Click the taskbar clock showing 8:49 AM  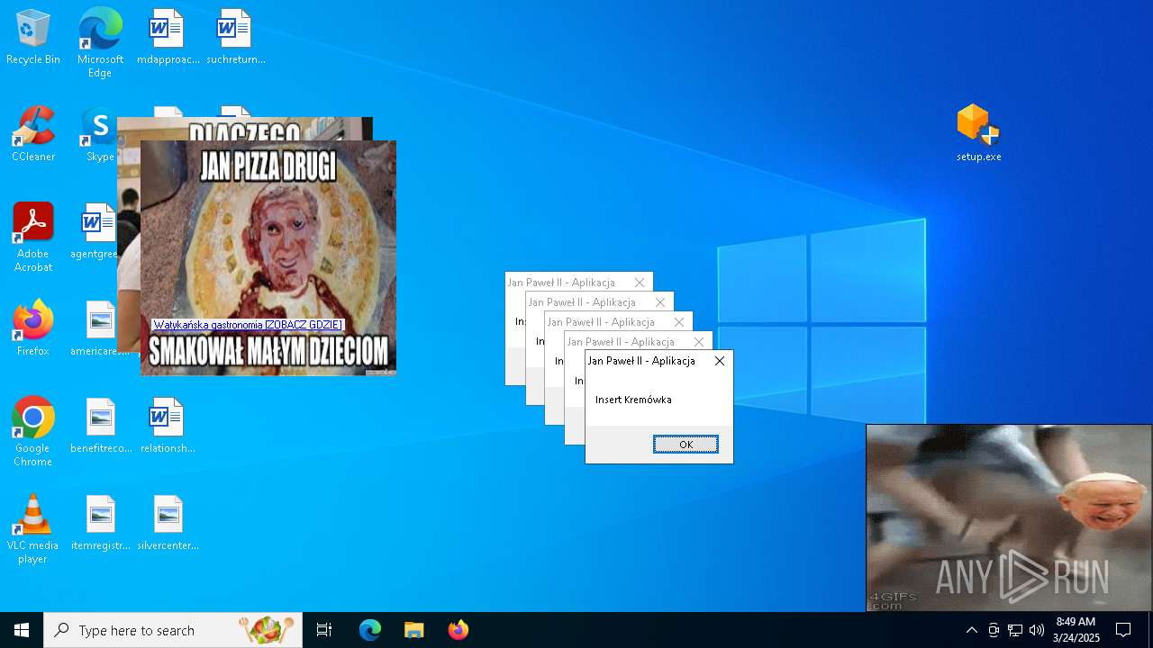coord(1076,630)
